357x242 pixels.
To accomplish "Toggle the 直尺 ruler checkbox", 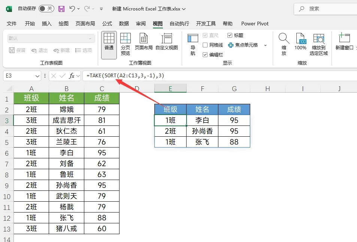I will click(x=205, y=35).
